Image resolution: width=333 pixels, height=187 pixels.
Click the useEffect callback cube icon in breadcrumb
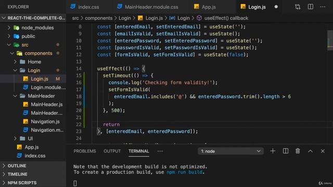point(199,18)
